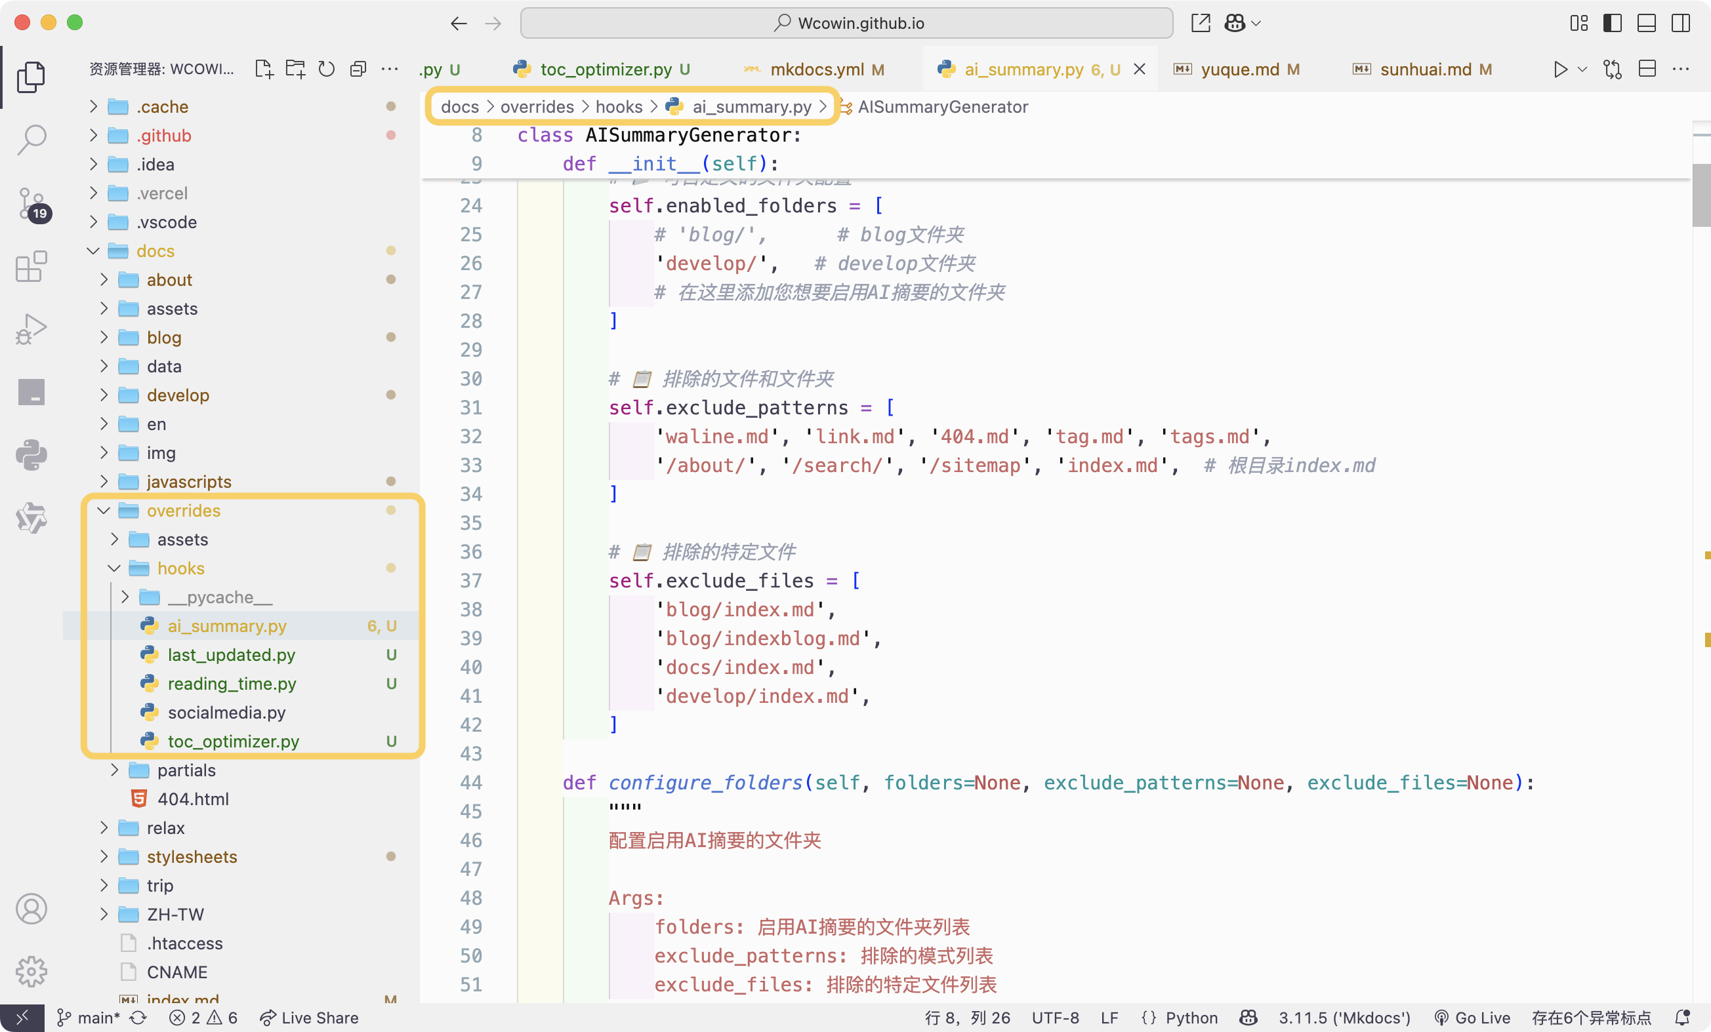Open last_updated.py in explorer
This screenshot has width=1711, height=1032.
(240, 654)
